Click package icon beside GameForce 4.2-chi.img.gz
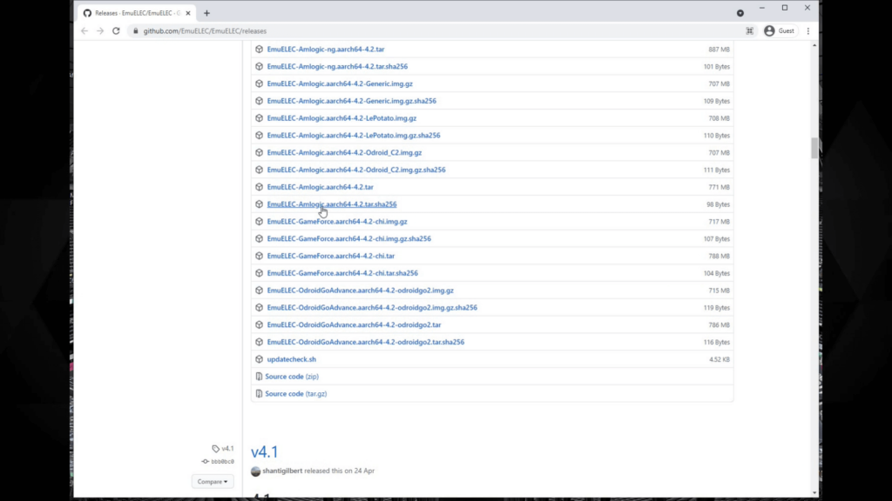The image size is (892, 501). 259,222
